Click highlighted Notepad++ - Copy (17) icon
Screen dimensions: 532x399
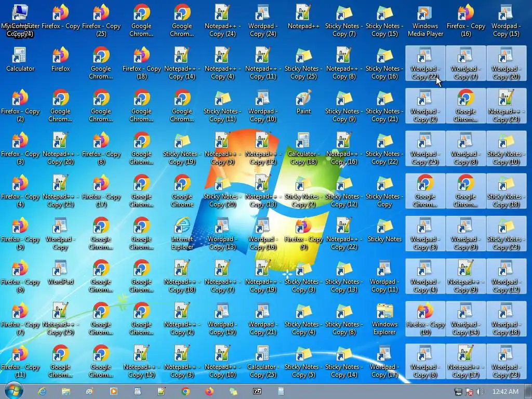465,362
